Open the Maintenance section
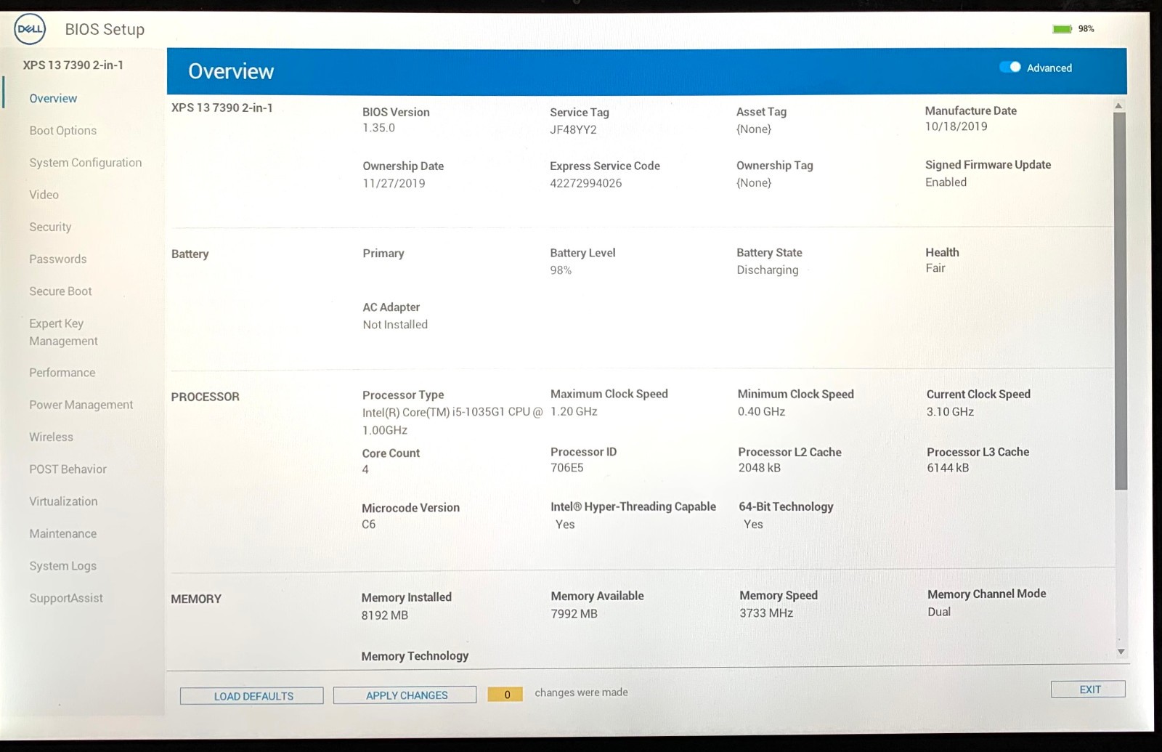 [x=62, y=534]
